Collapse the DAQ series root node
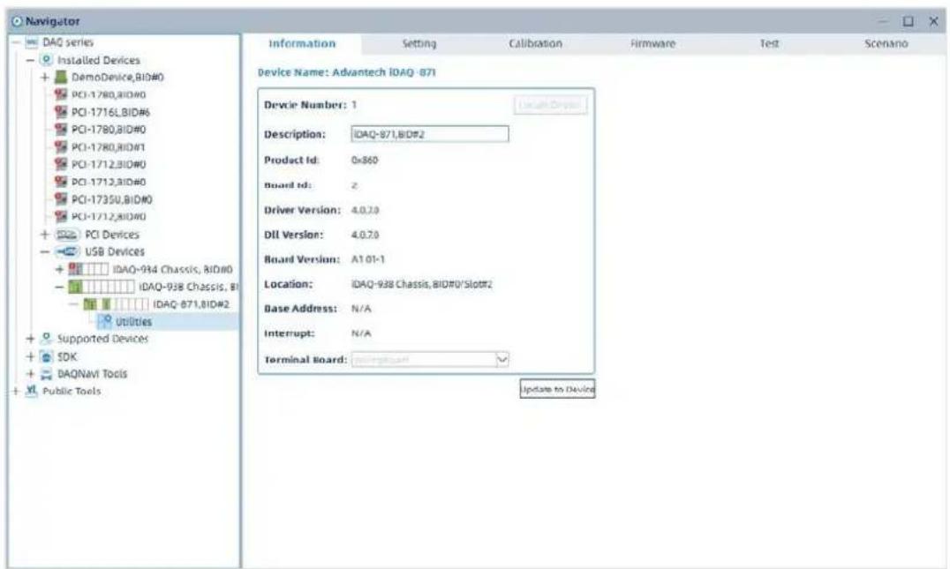 point(16,42)
